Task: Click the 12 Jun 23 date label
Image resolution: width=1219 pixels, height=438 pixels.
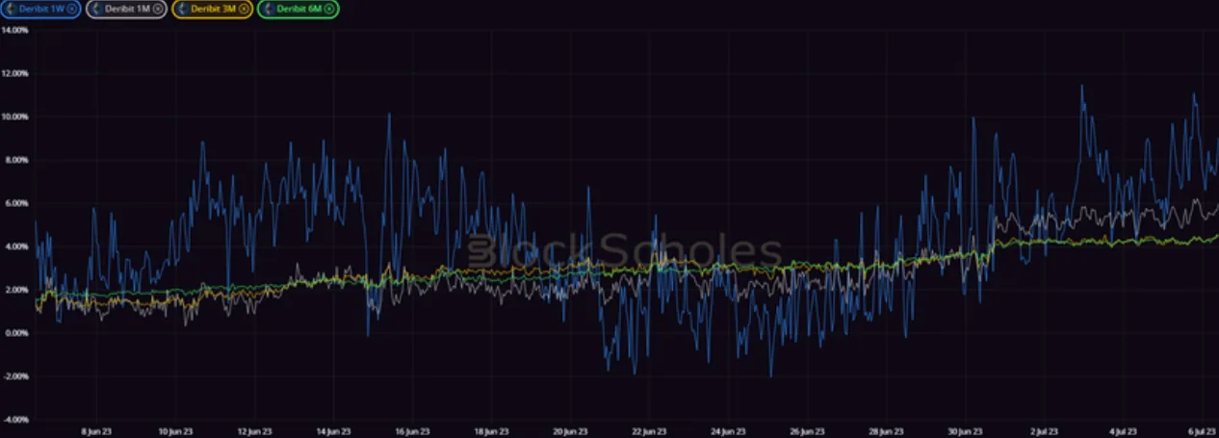Action: (253, 432)
